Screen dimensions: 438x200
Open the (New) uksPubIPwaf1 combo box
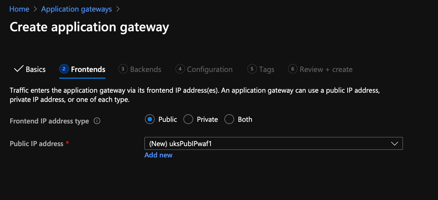tap(273, 143)
